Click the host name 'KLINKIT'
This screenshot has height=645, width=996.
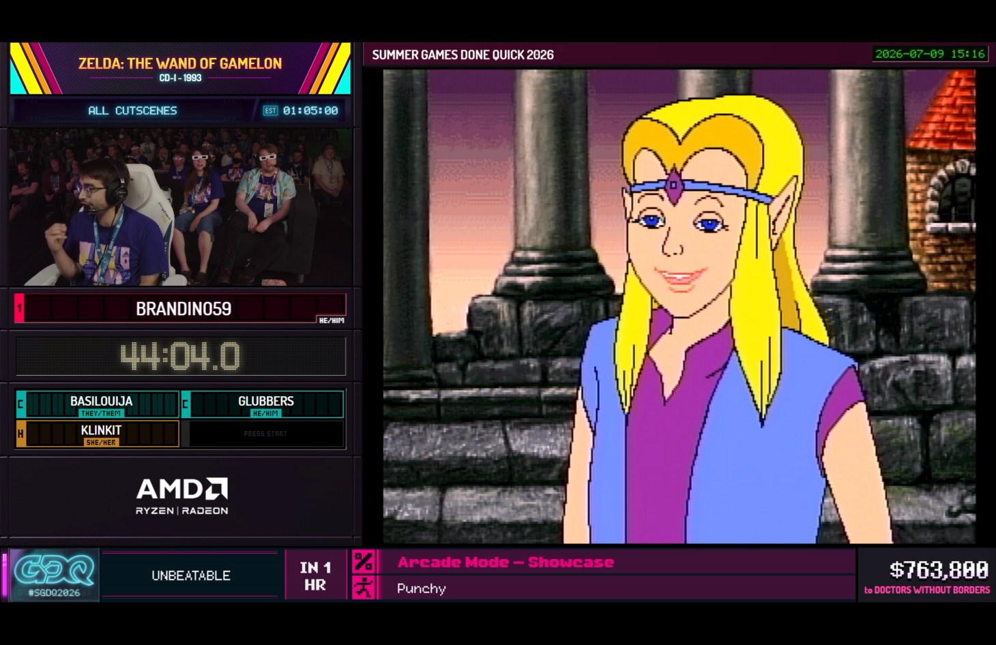(101, 430)
